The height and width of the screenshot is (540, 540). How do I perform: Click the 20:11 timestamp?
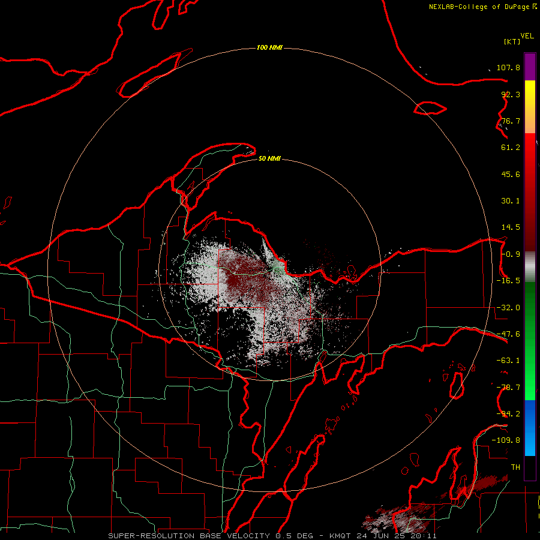pos(424,536)
